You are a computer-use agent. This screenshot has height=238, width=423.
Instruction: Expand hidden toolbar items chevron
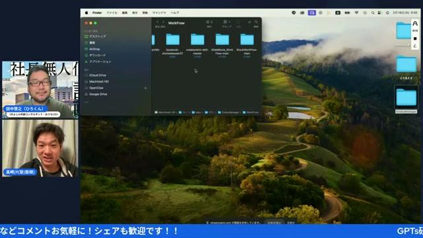(250, 22)
